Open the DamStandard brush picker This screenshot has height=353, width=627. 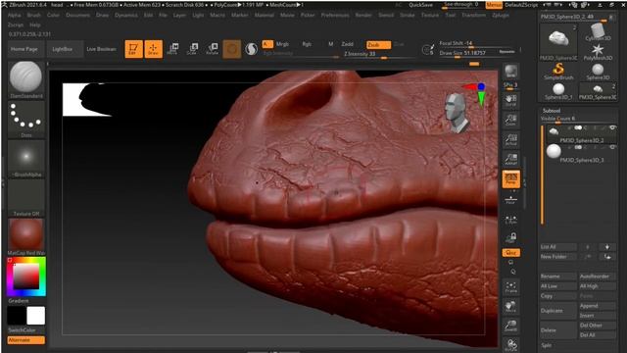(x=26, y=79)
